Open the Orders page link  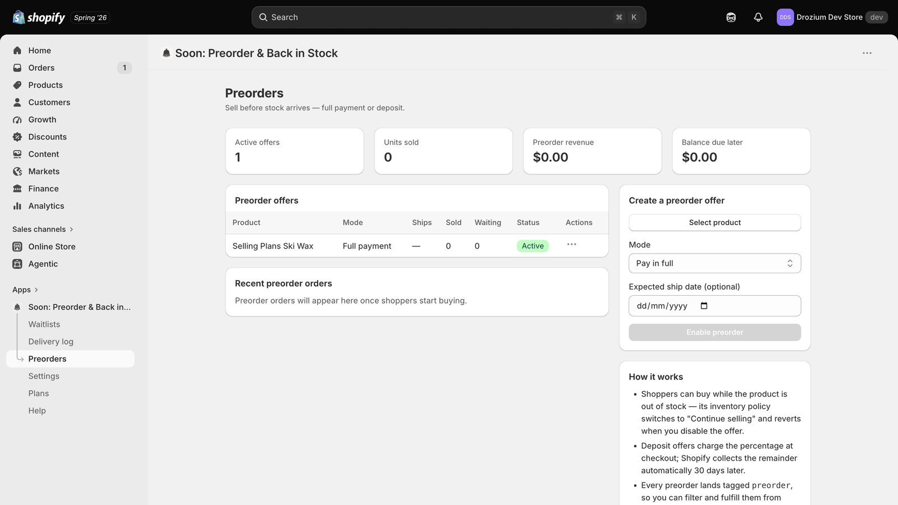click(42, 68)
